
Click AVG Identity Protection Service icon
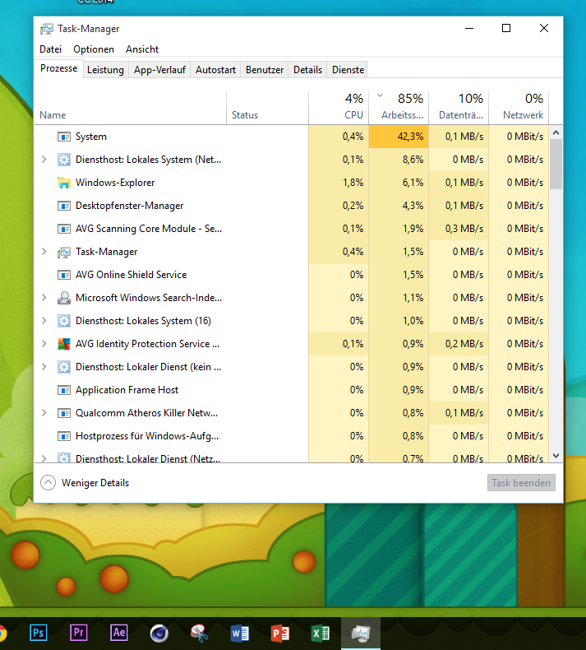(x=64, y=344)
